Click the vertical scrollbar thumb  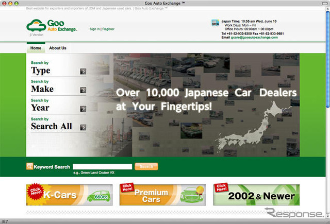tap(328, 59)
